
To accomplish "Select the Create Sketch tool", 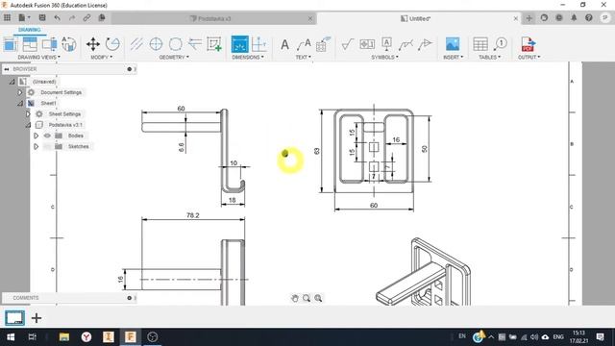I will tap(214, 44).
